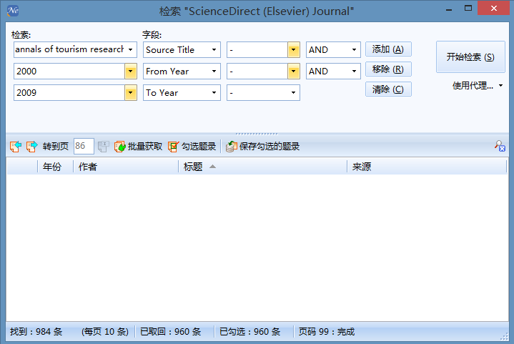Click the batch fetch (批量获取) icon
Viewport: 514px width, 344px height.
119,147
